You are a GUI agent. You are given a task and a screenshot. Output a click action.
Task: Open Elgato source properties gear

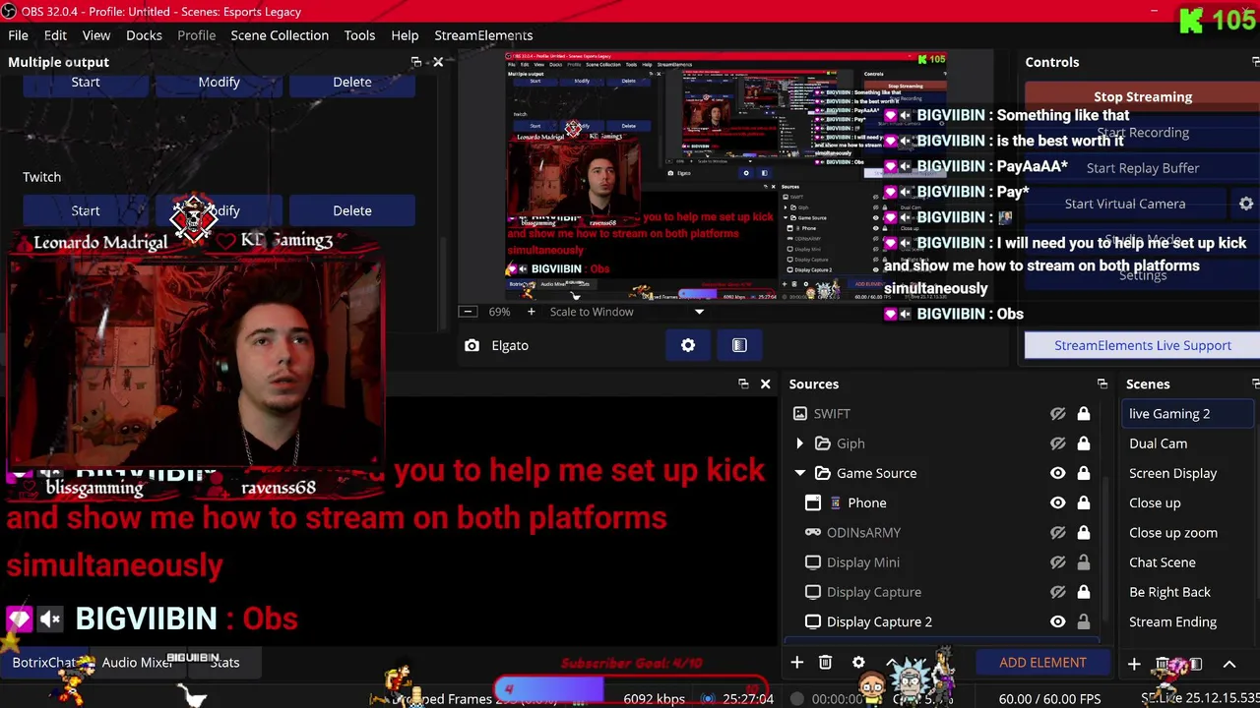coord(688,345)
